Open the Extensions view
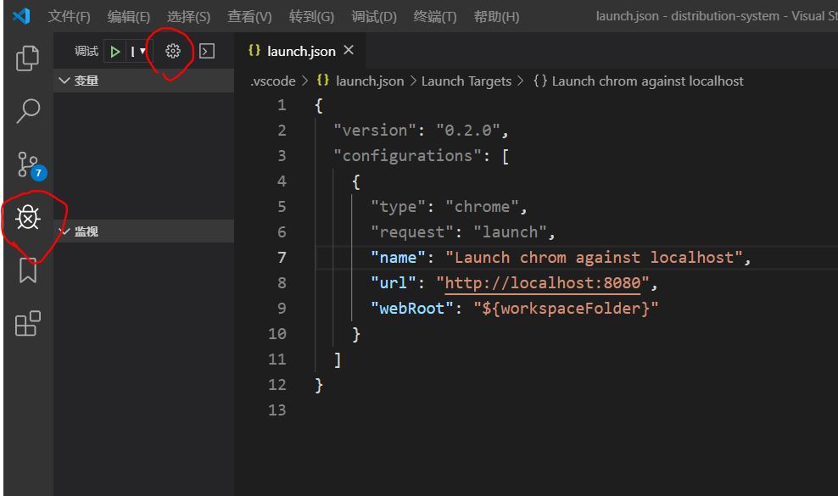This screenshot has width=838, height=496. pyautogui.click(x=28, y=323)
